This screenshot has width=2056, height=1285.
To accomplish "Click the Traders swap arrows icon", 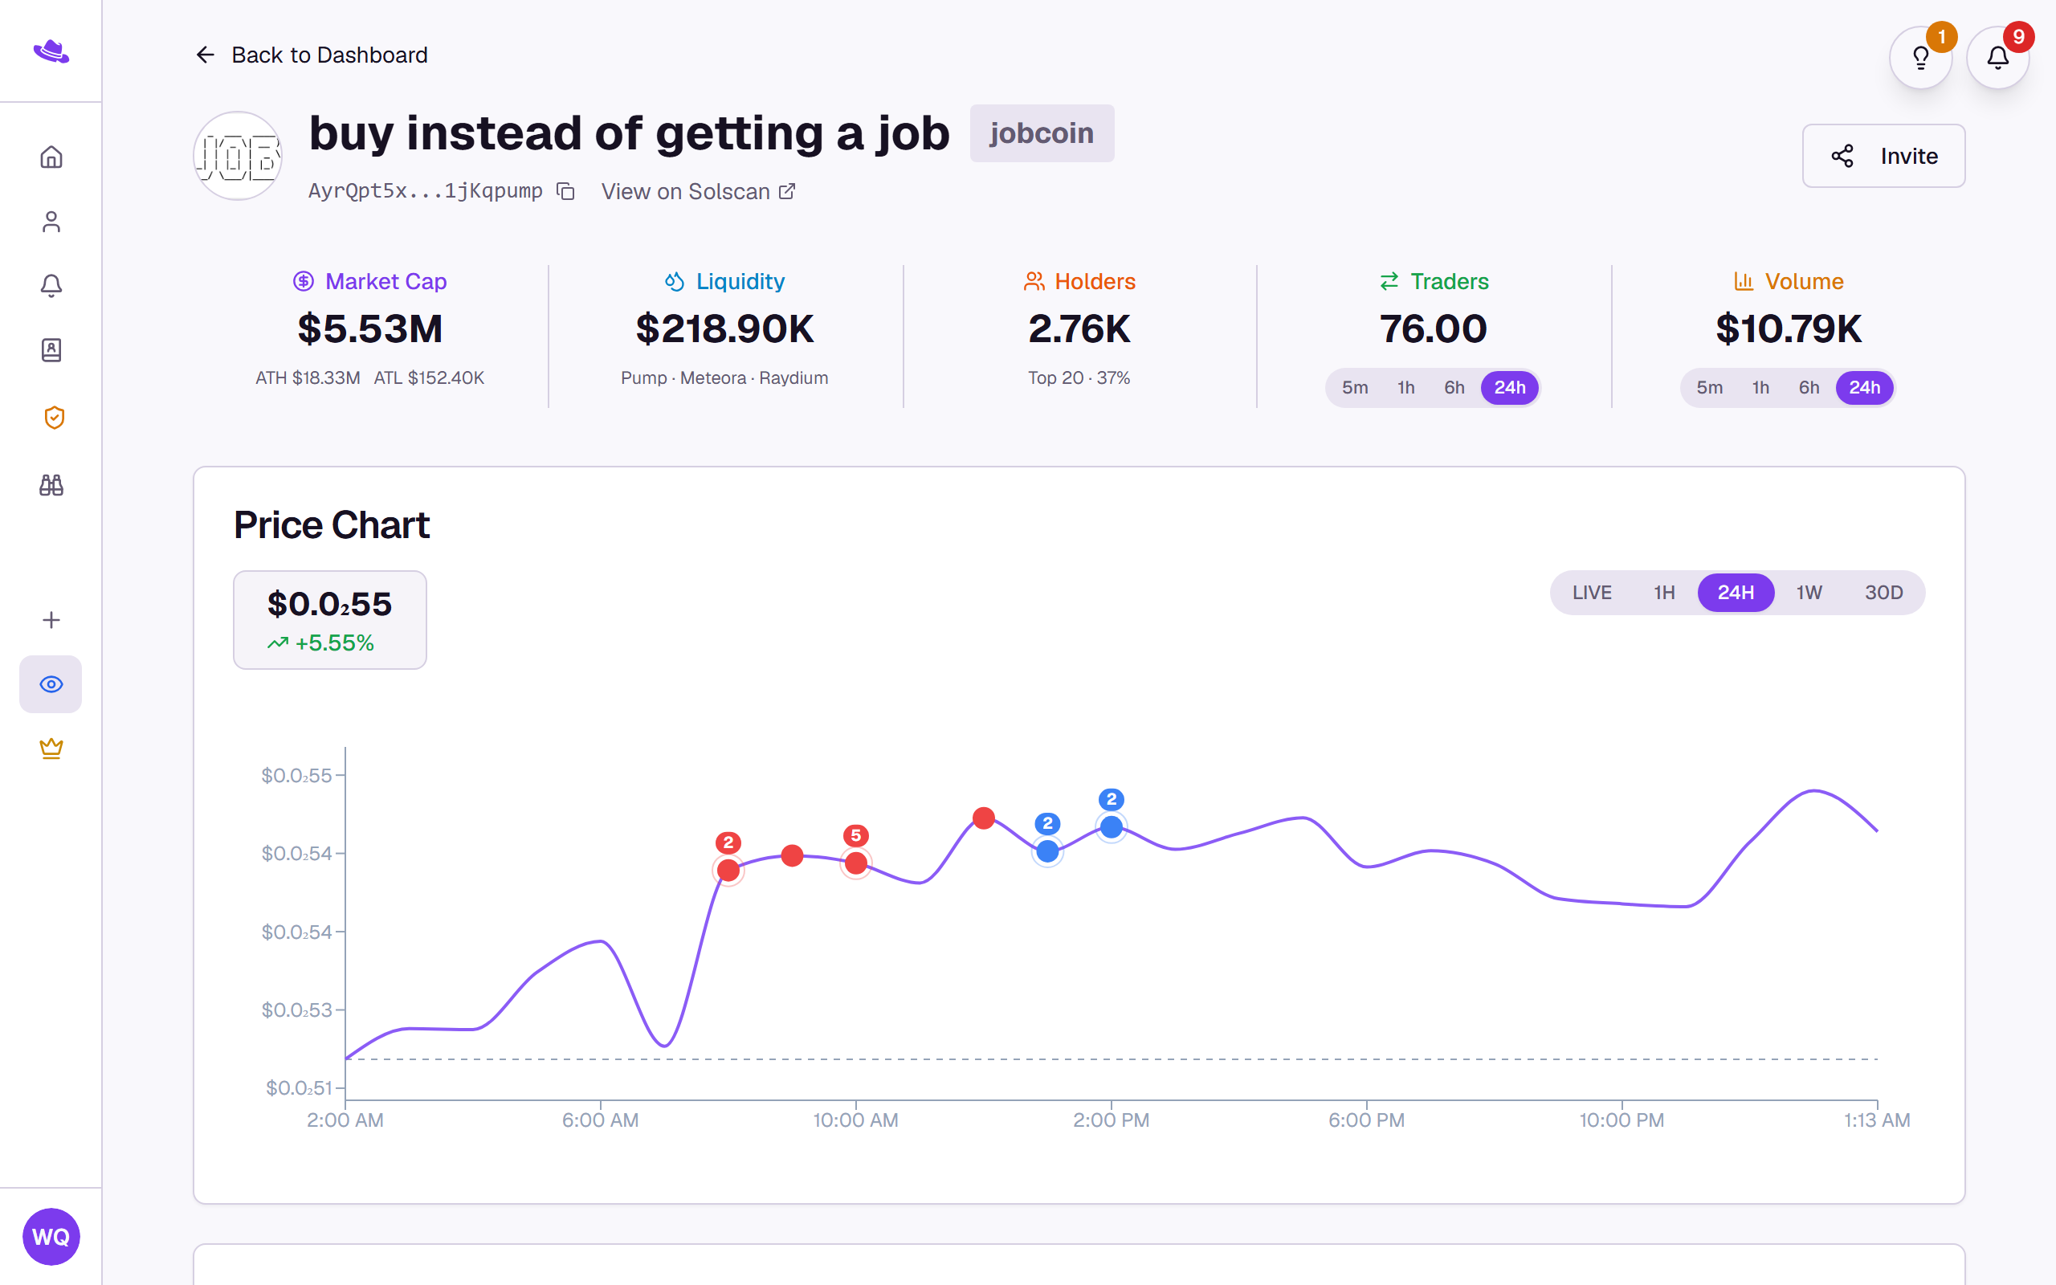I will [1389, 281].
